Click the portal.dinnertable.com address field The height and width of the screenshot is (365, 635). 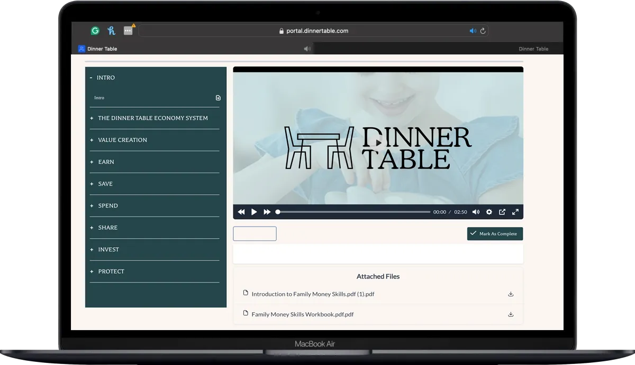(x=313, y=31)
